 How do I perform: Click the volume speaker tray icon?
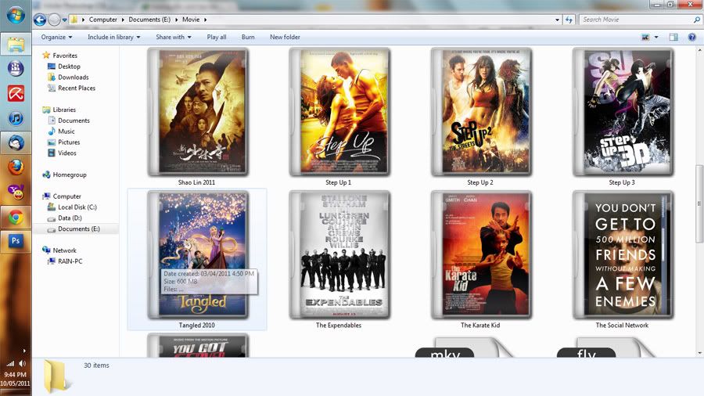22,363
